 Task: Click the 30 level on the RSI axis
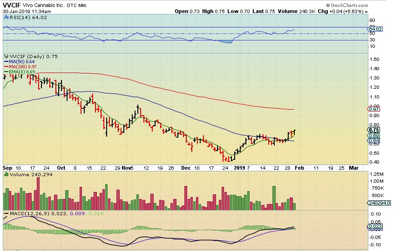pyautogui.click(x=372, y=40)
